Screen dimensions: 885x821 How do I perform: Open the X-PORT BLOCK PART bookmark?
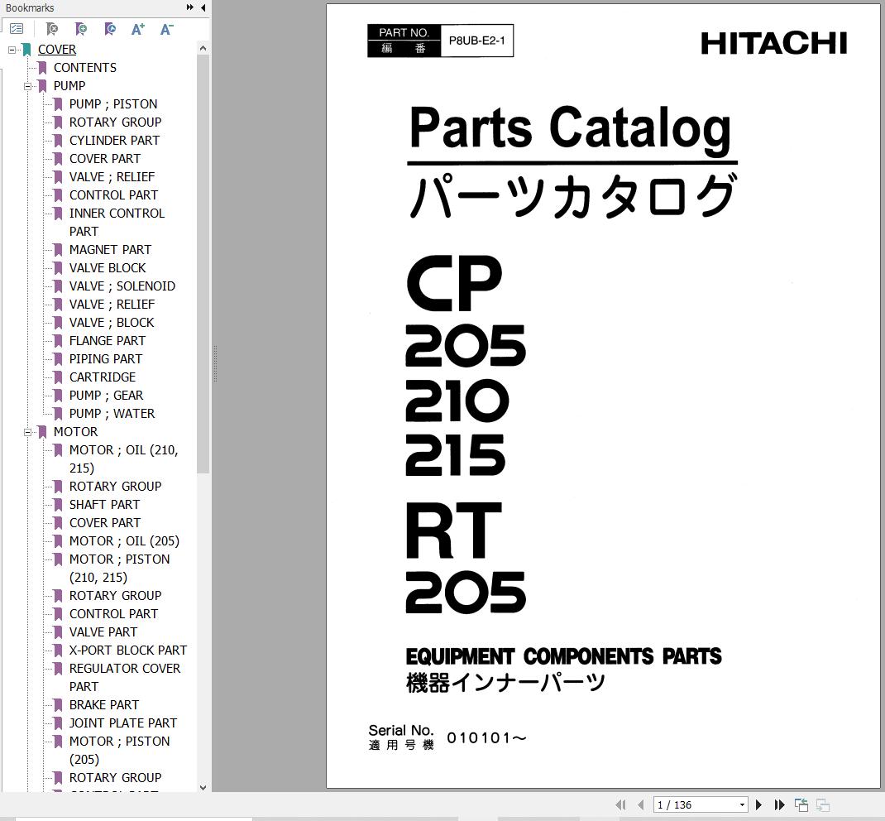coord(128,650)
